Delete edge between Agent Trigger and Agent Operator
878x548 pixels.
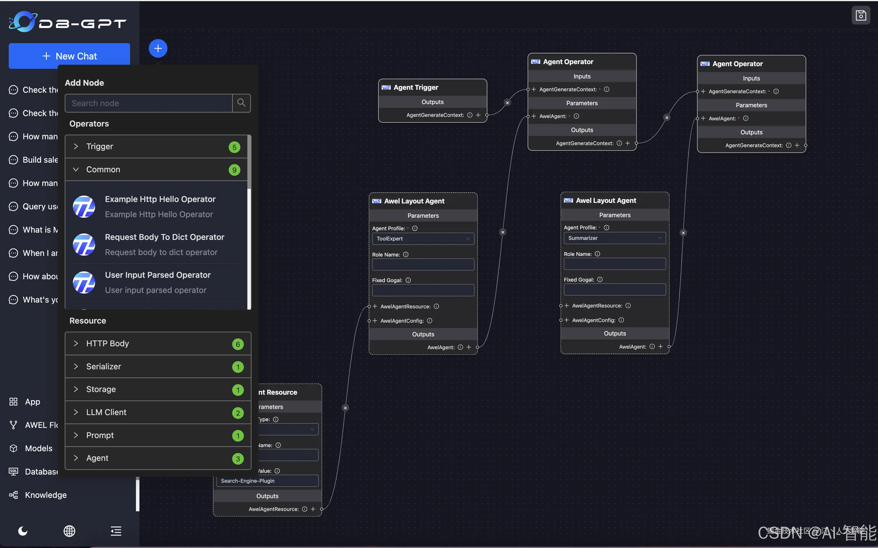click(507, 103)
